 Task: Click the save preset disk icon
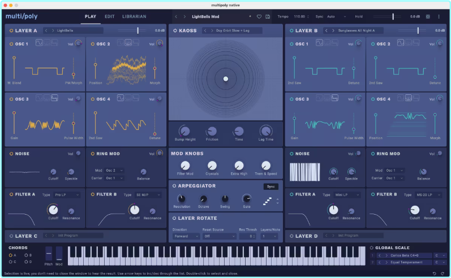pyautogui.click(x=268, y=17)
